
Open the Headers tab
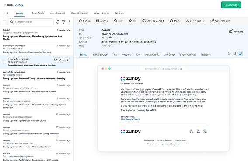pyautogui.click(x=126, y=55)
